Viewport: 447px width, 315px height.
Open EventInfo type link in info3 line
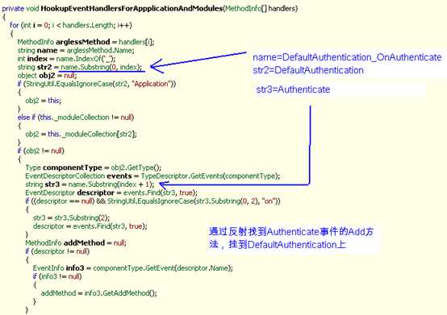point(48,268)
